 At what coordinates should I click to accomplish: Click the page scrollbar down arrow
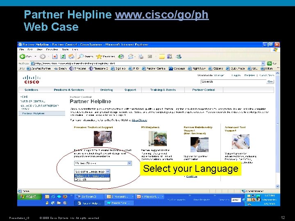(277, 186)
